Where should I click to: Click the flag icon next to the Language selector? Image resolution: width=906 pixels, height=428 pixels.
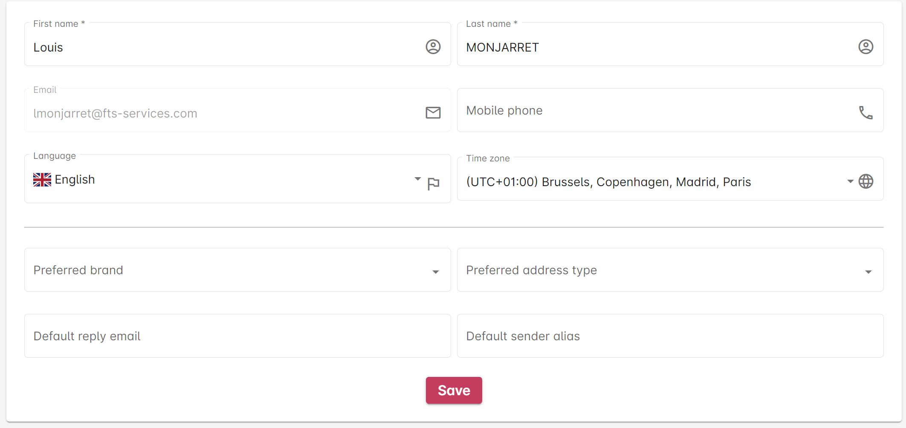[x=434, y=183]
